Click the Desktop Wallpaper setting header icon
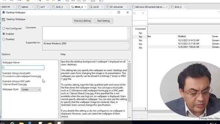Image resolution: width=220 pixels, height=124 pixels. [3, 20]
